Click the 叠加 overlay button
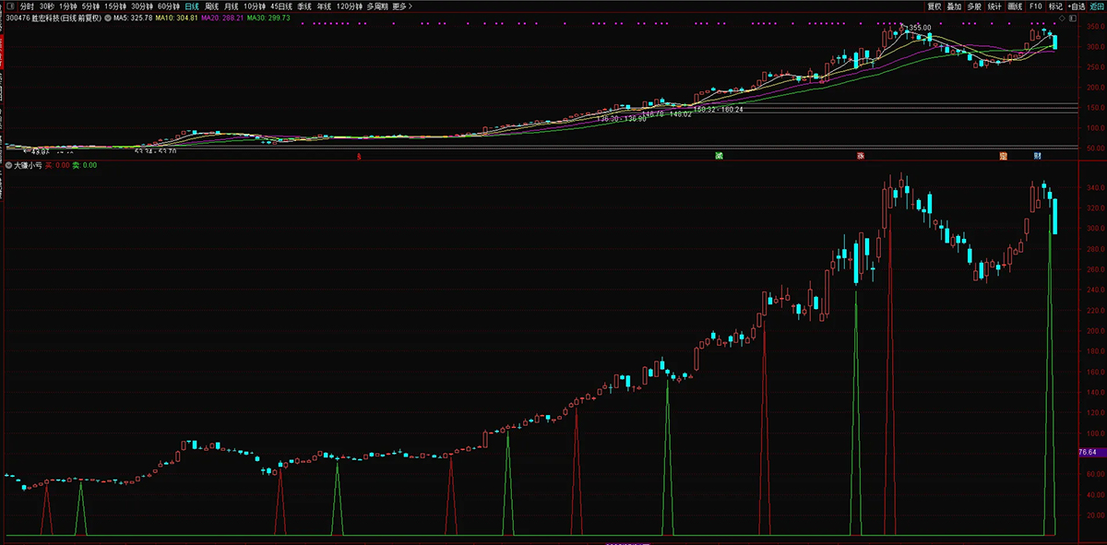The image size is (1107, 545). click(x=955, y=6)
